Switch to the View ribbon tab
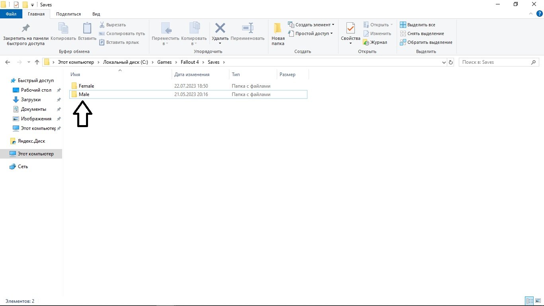 pos(96,14)
